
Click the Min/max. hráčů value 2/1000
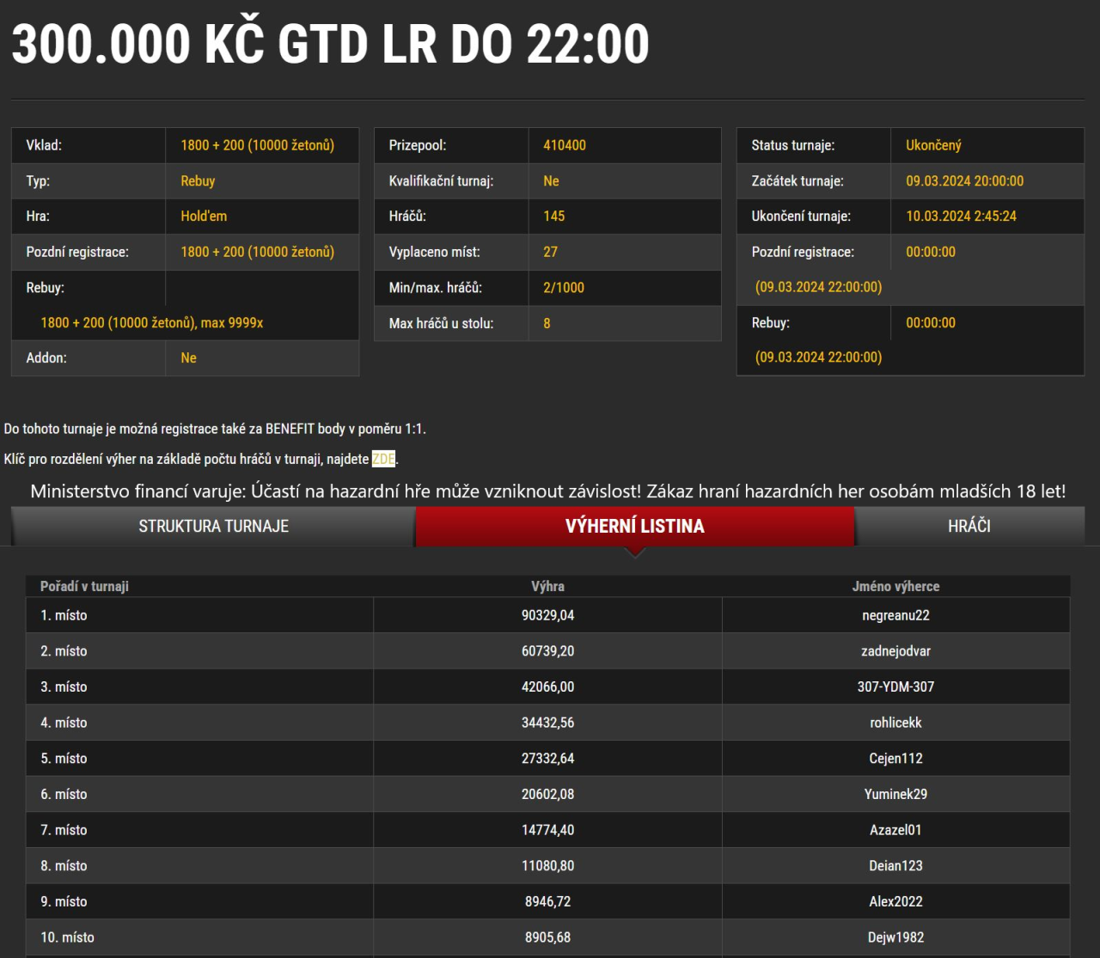[x=564, y=288]
